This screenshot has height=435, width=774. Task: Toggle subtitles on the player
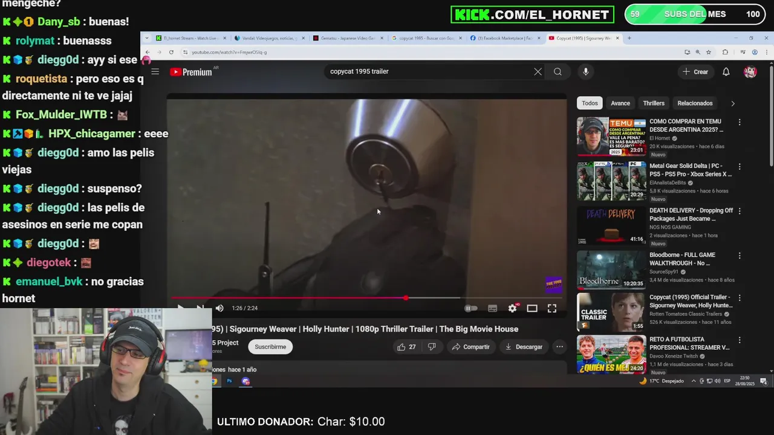click(492, 308)
